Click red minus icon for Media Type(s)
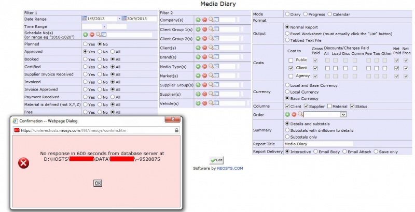The height and width of the screenshot is (212, 415). click(204, 67)
